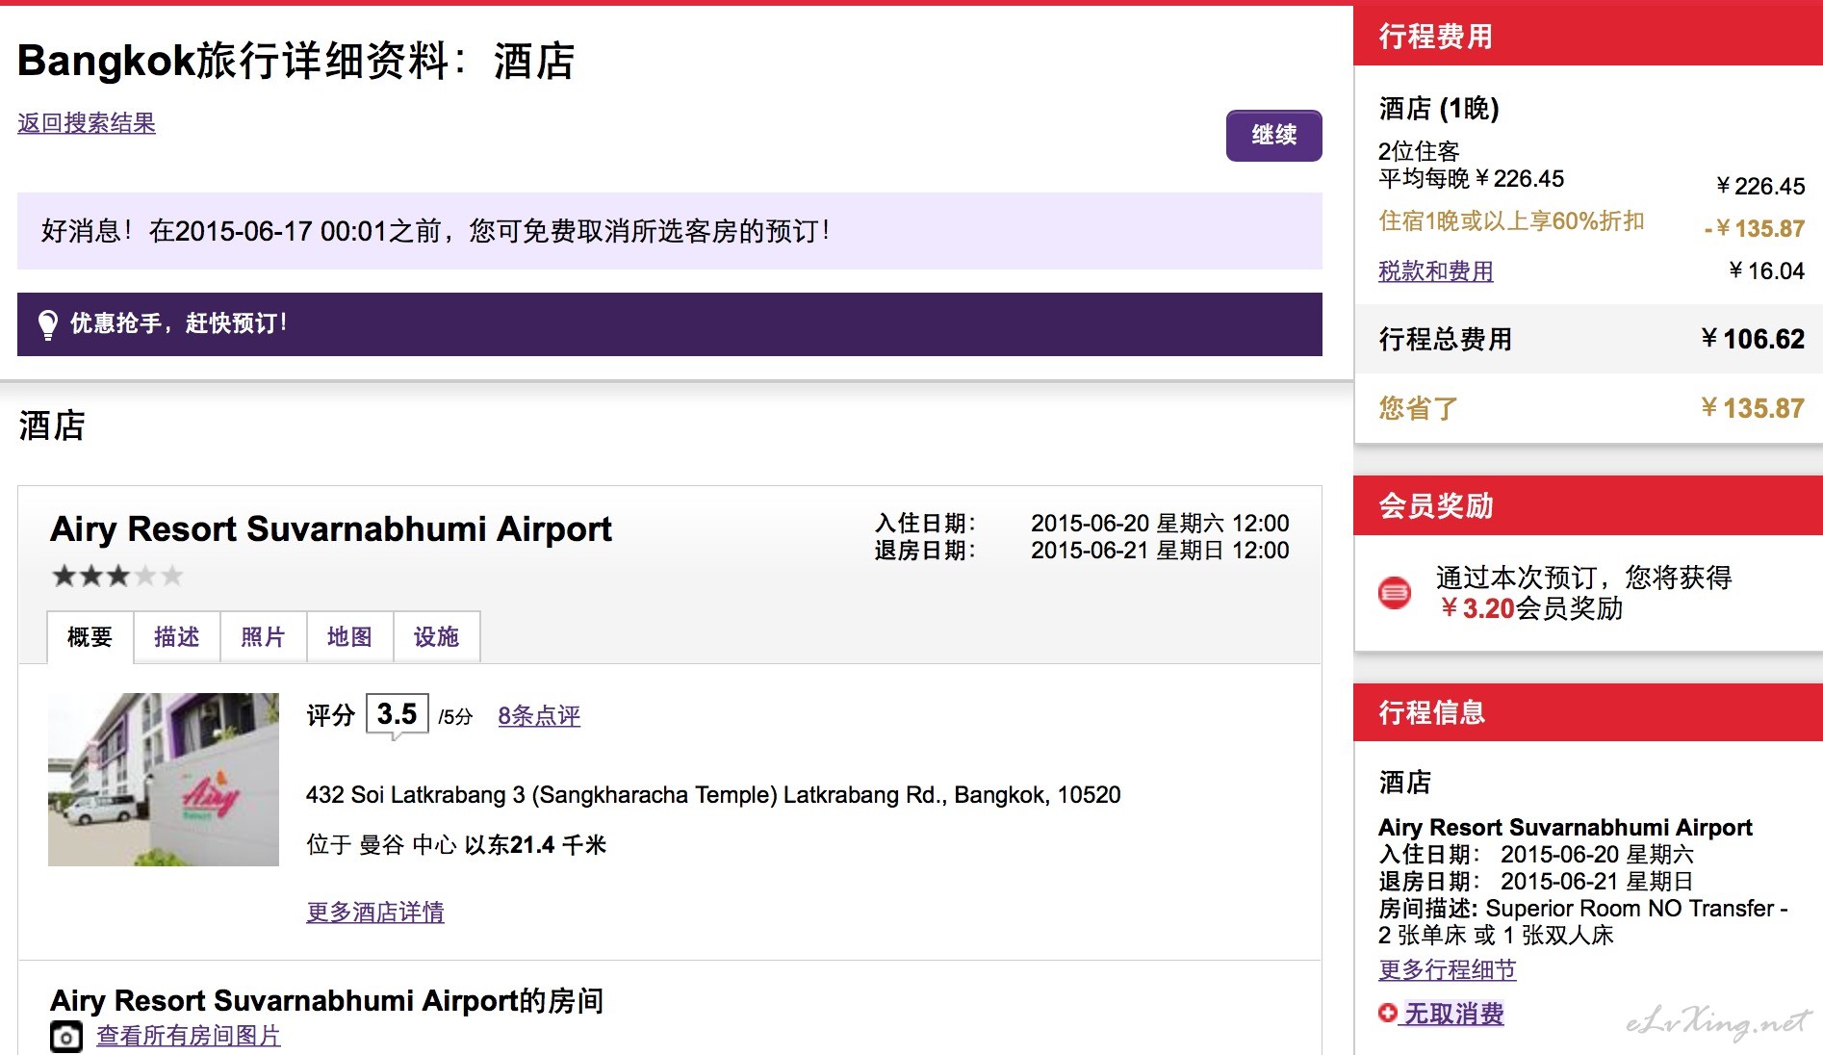
Task: Click the hotel title Airy Resort Suvarnabhumi Airport heading
Action: 331,529
